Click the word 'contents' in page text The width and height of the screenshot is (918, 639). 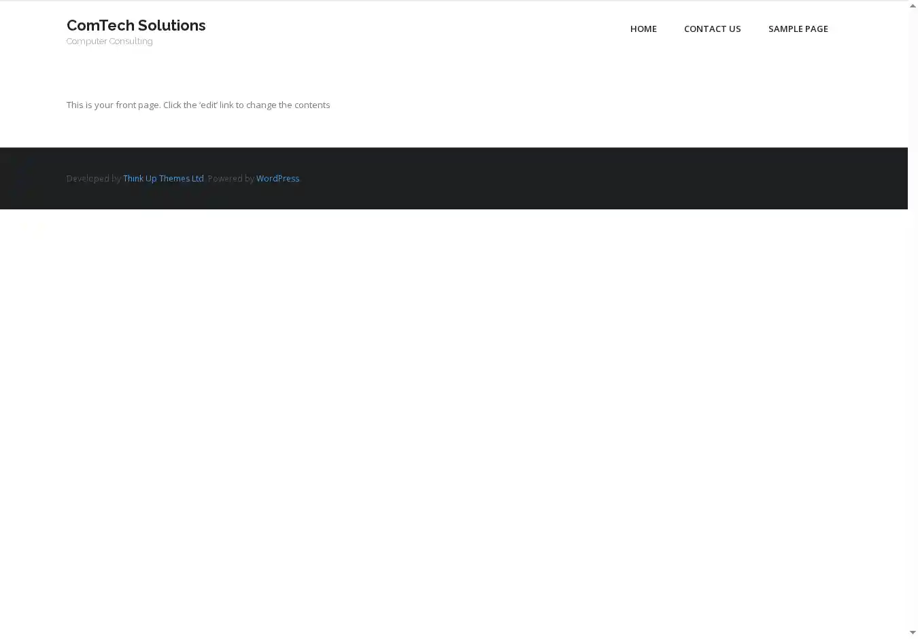pos(312,105)
